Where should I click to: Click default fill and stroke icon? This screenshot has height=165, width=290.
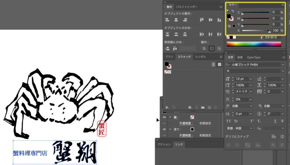pyautogui.click(x=228, y=11)
